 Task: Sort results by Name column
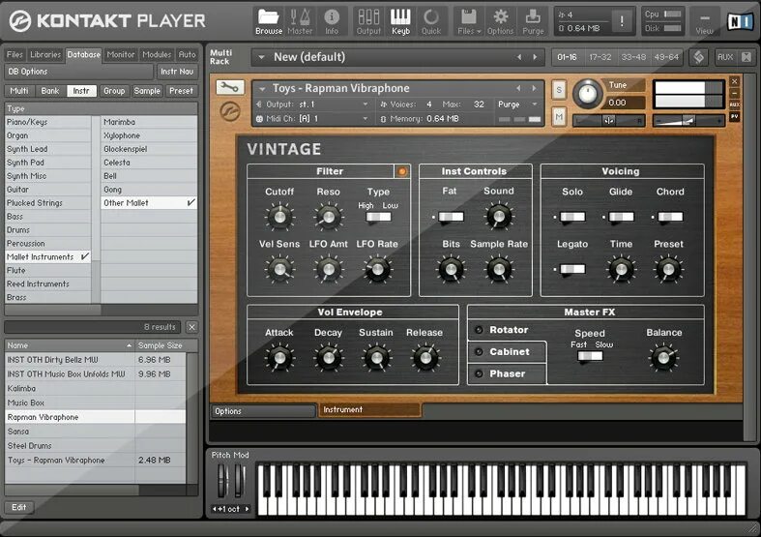(x=70, y=345)
